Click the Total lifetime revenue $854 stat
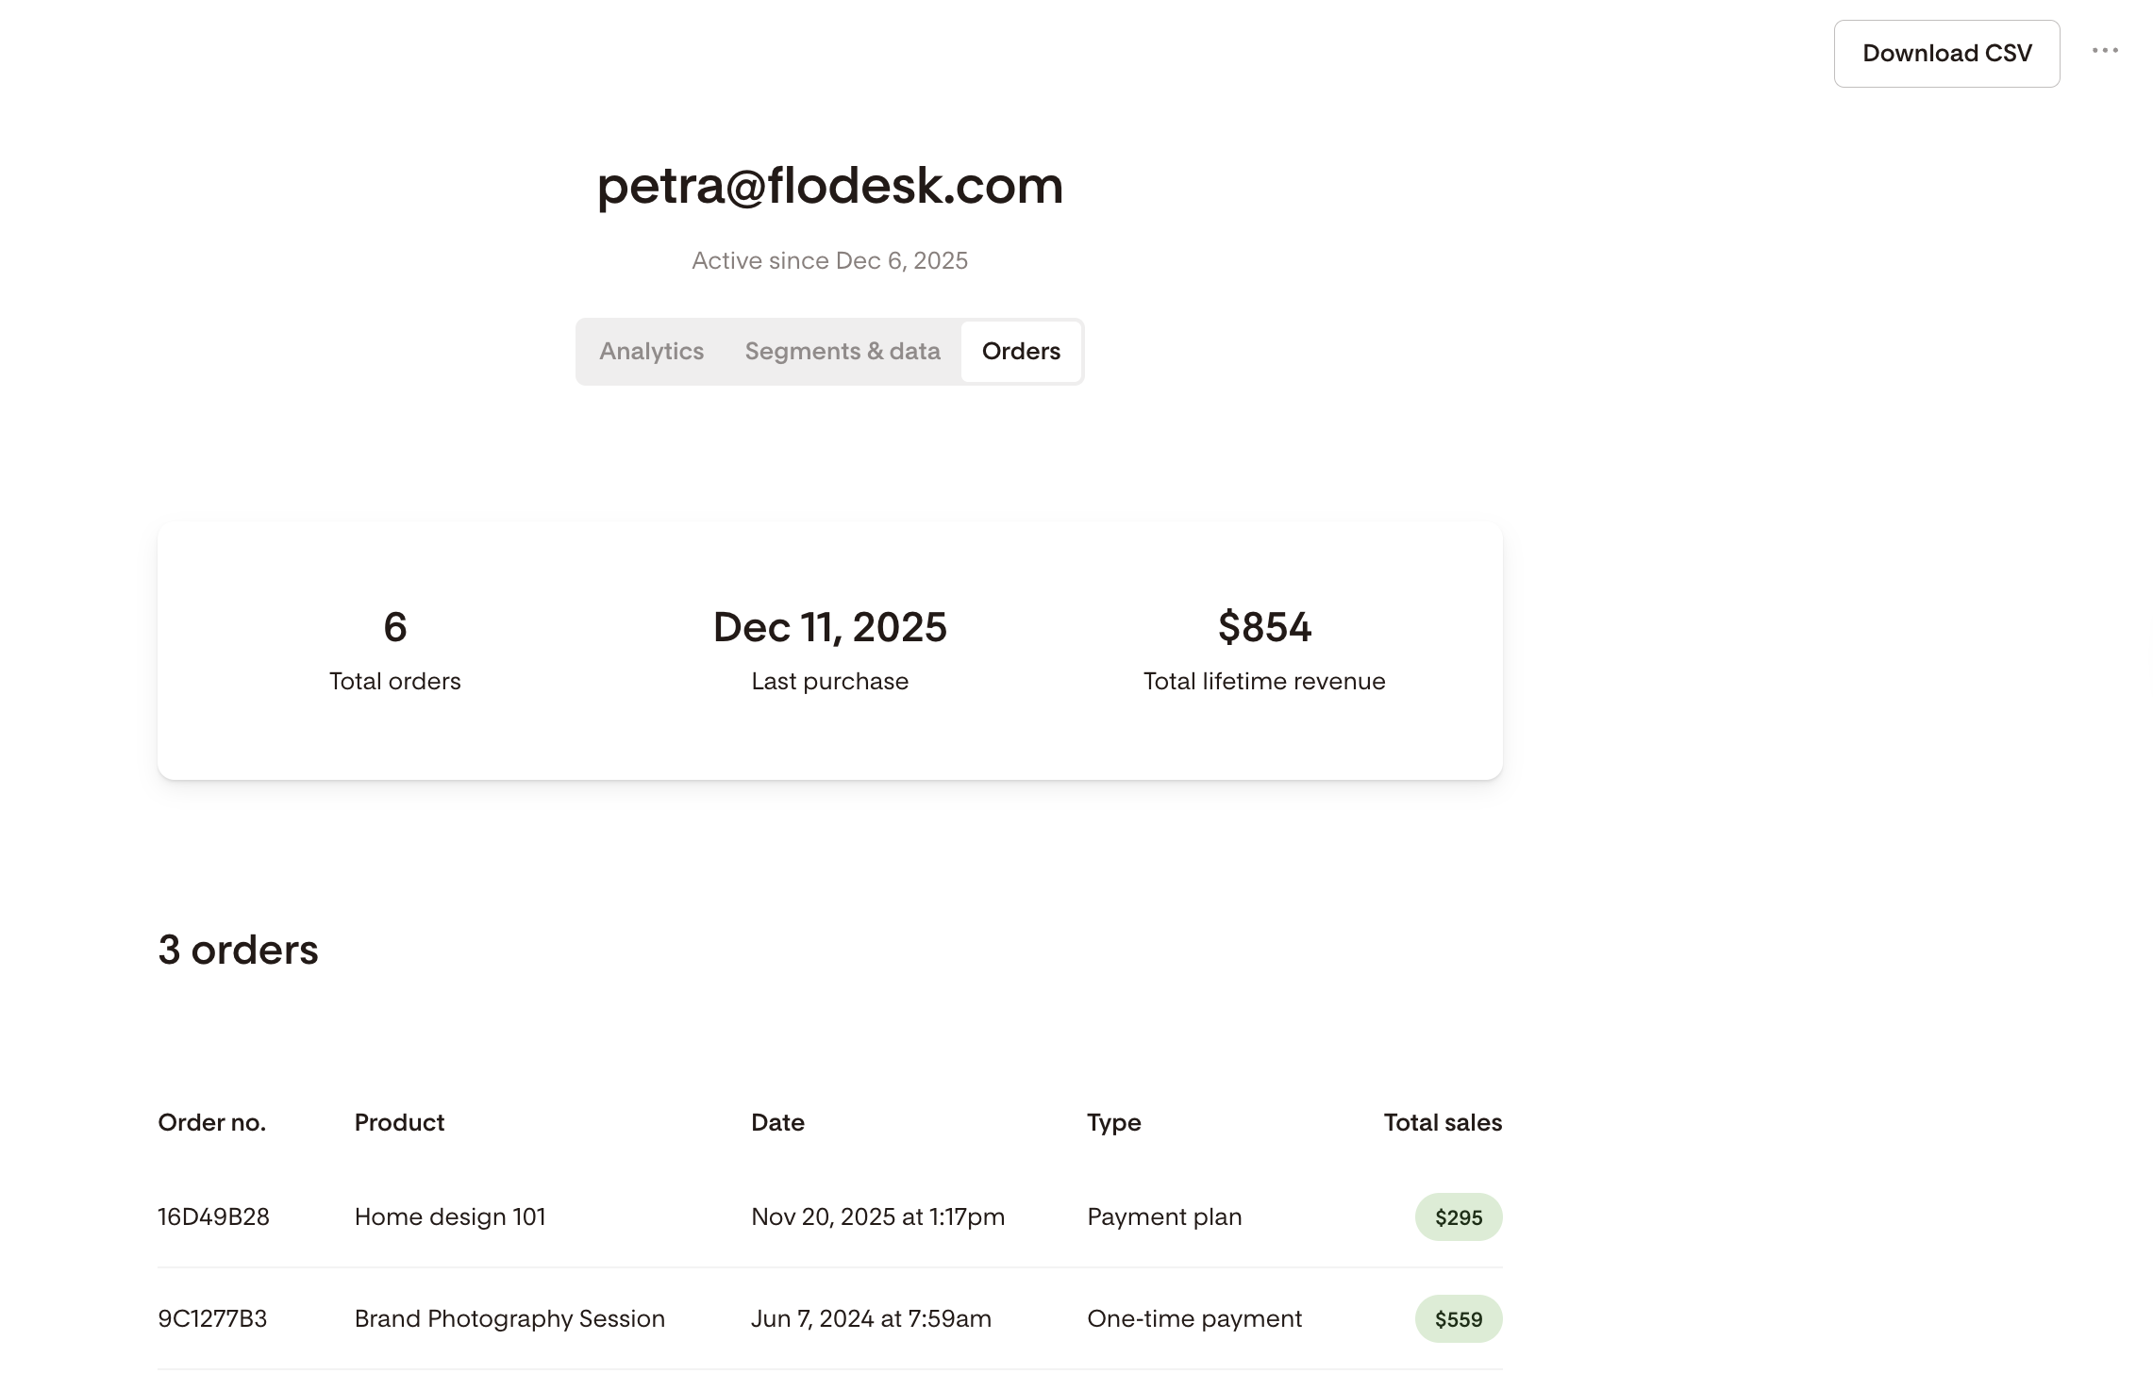The image size is (2153, 1373). click(x=1264, y=651)
